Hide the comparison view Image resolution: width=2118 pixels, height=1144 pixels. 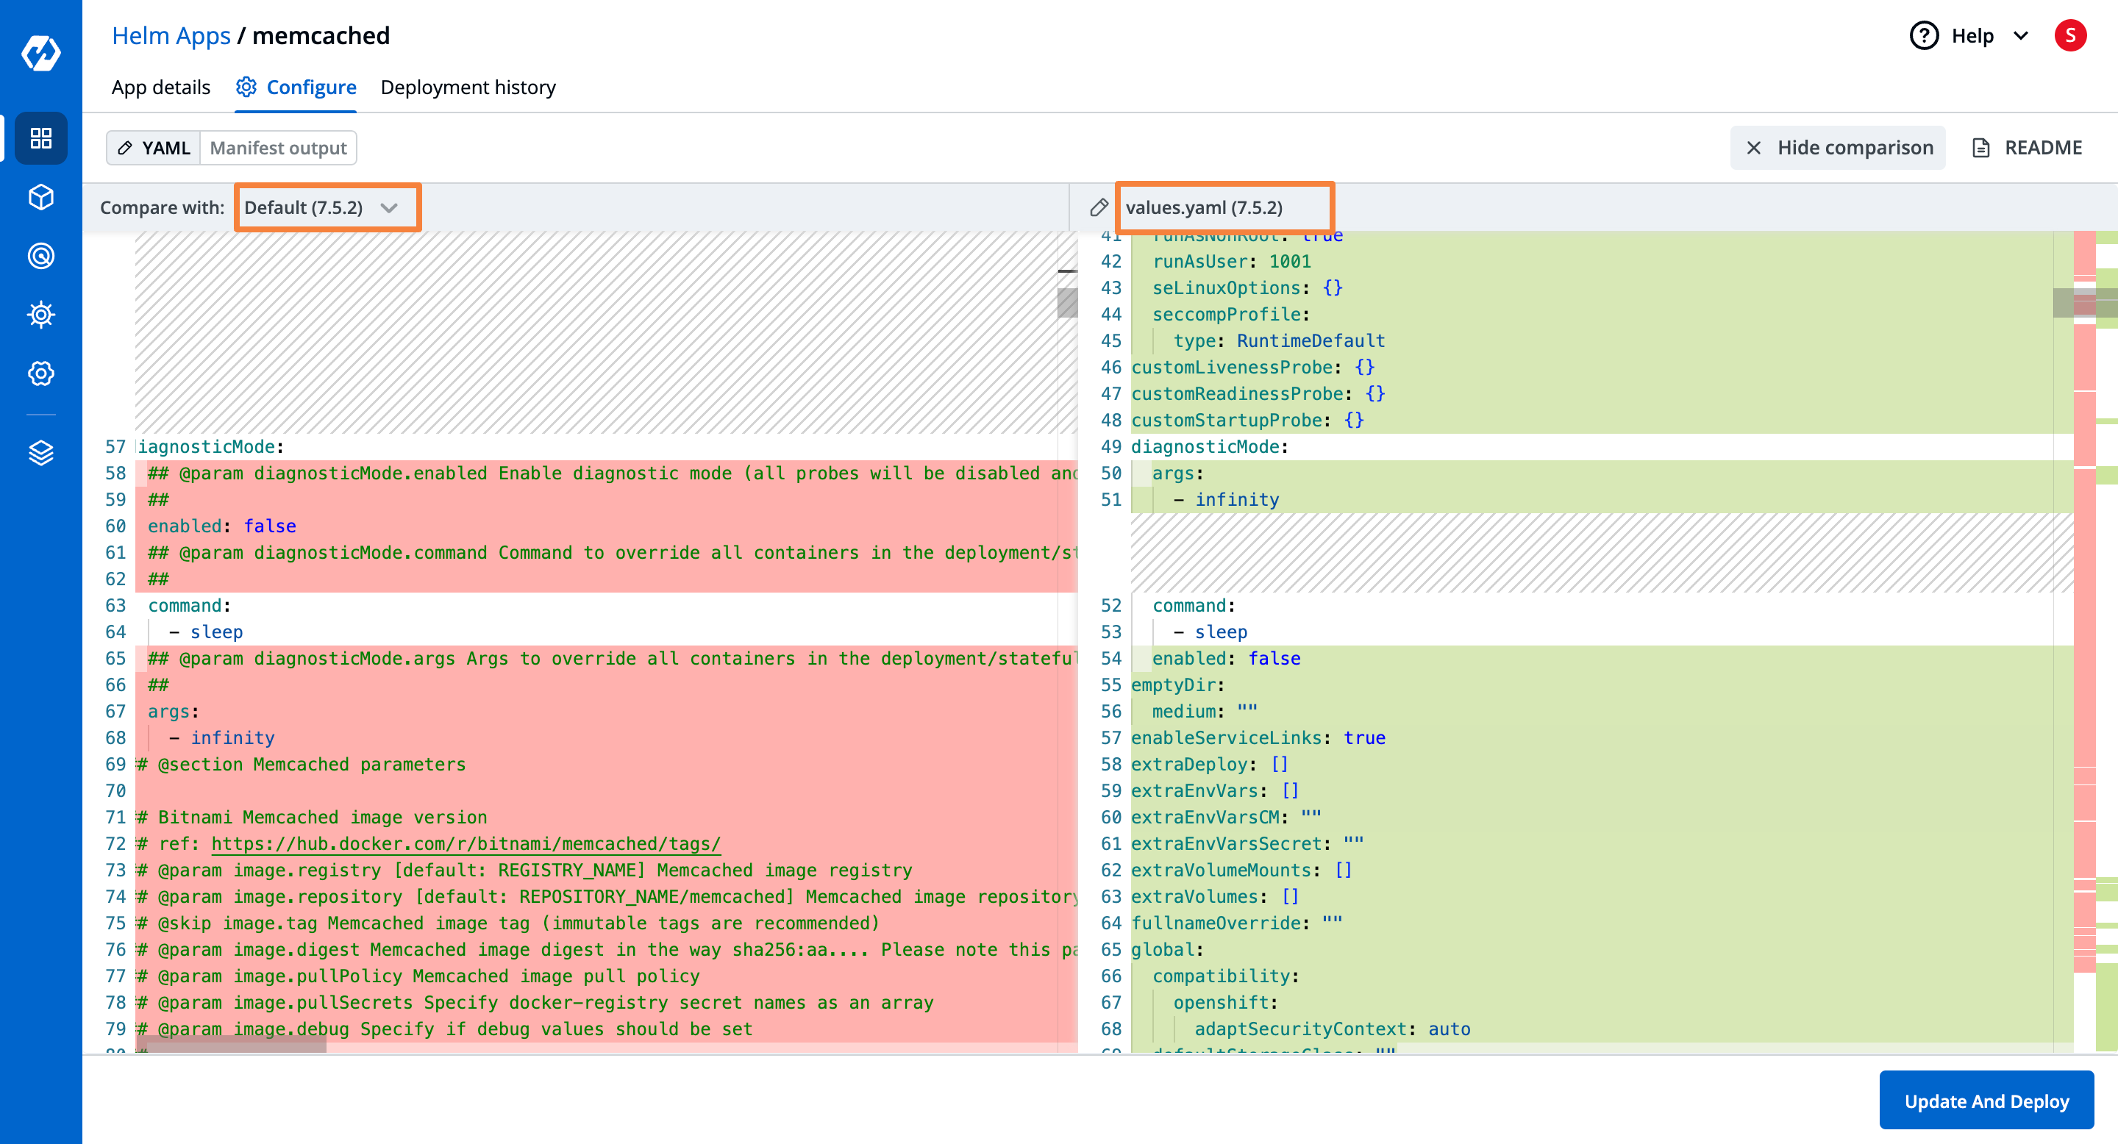(x=1841, y=146)
